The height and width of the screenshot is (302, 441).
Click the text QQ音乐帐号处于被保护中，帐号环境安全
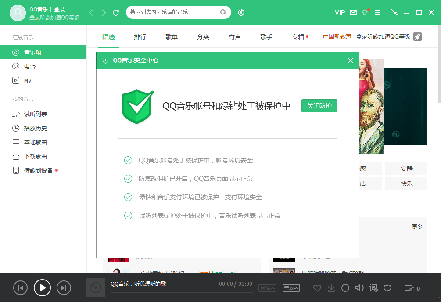pos(195,160)
